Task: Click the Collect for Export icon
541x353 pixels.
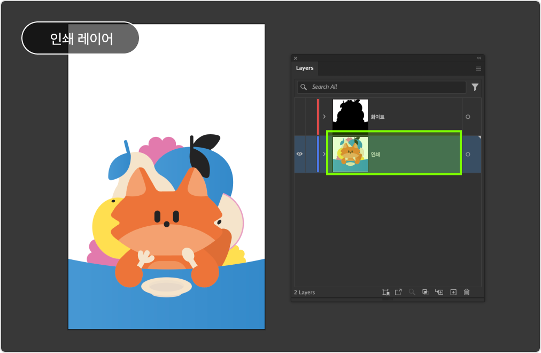Action: 398,292
